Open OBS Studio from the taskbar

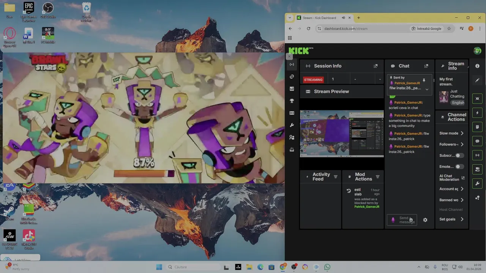(293, 267)
